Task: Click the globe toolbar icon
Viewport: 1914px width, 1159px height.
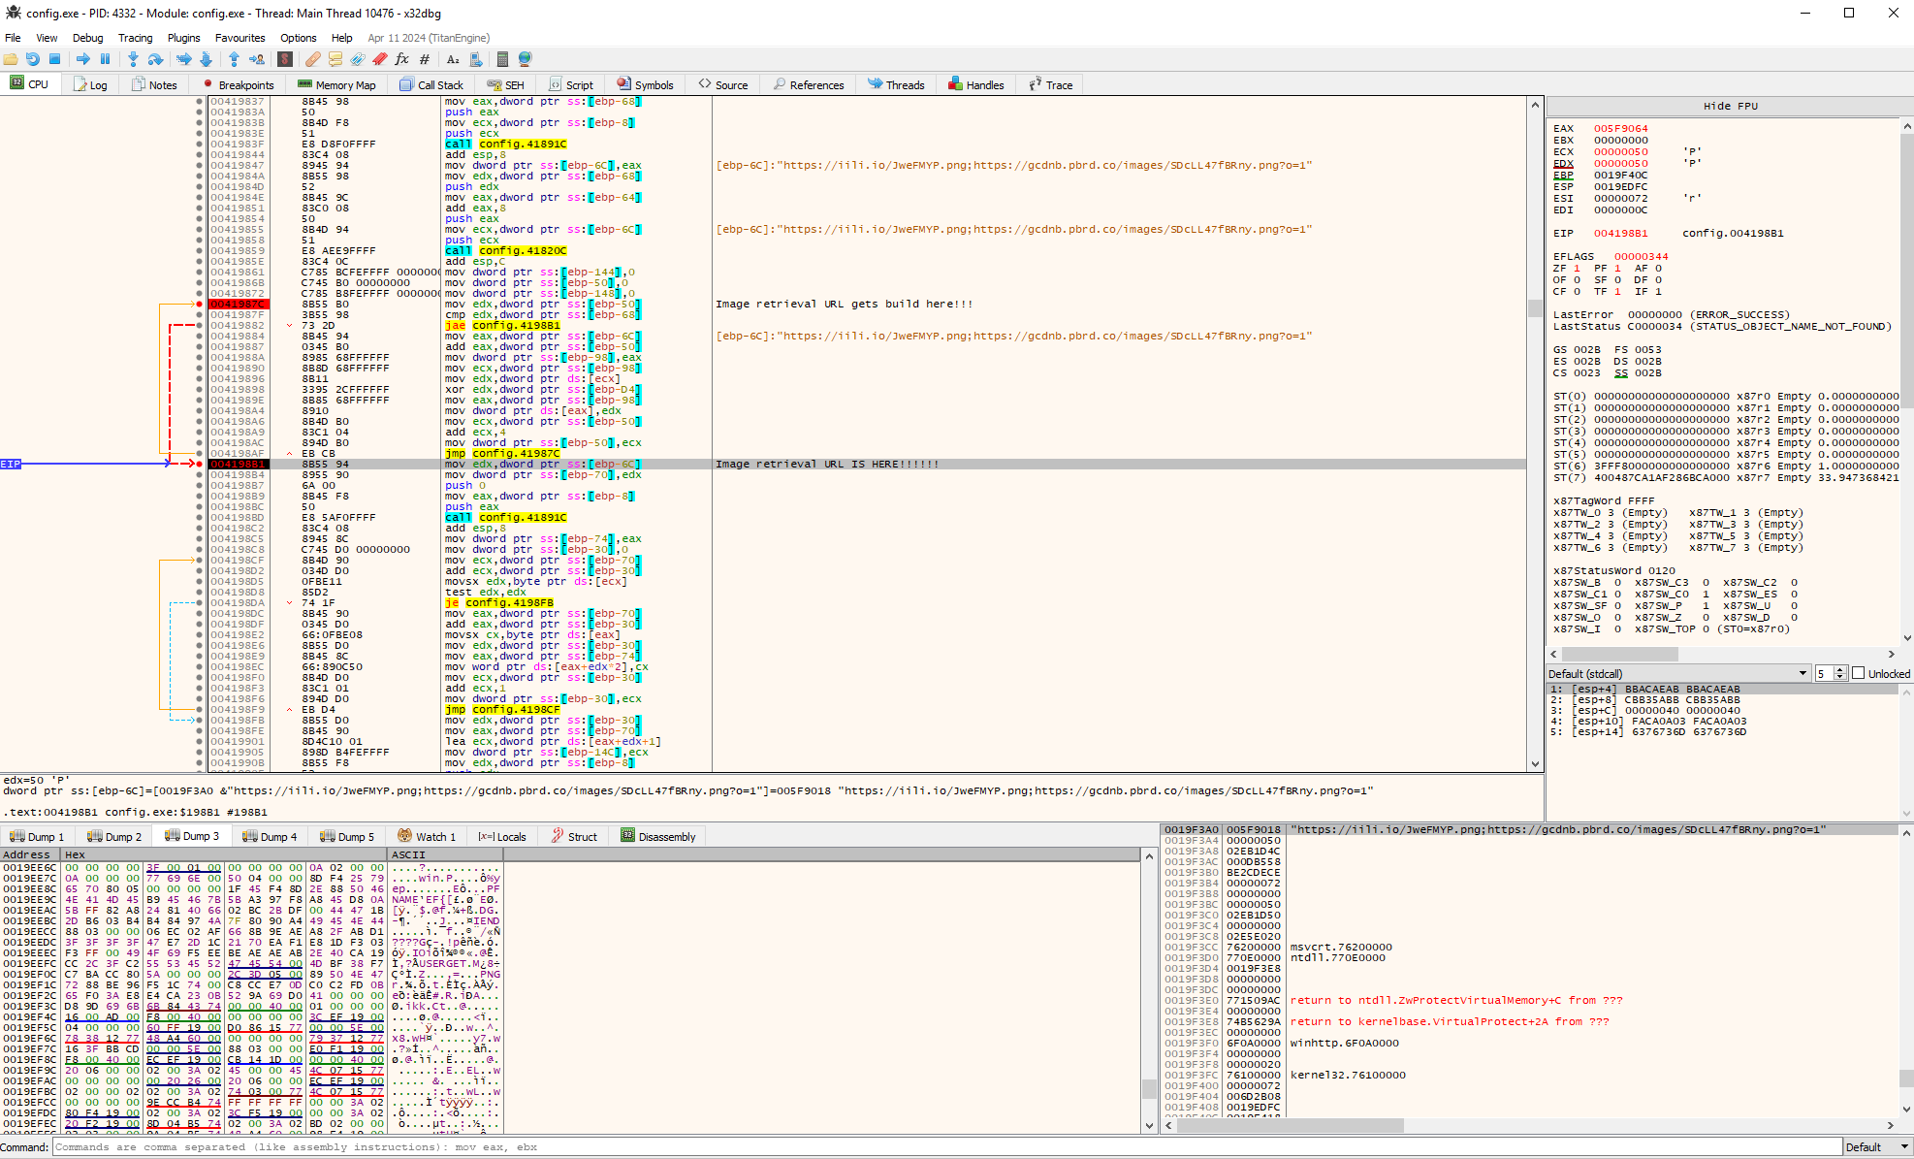Action: coord(526,59)
